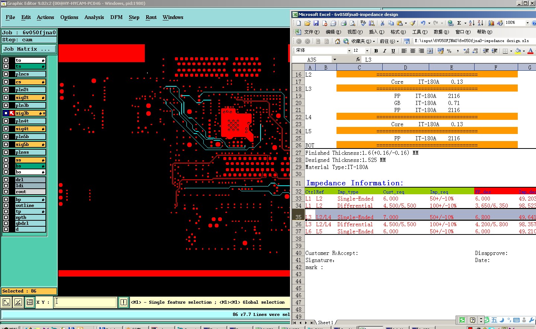The image size is (536, 329).
Task: Click the Save icon in Excel toolbar
Action: tap(316, 23)
